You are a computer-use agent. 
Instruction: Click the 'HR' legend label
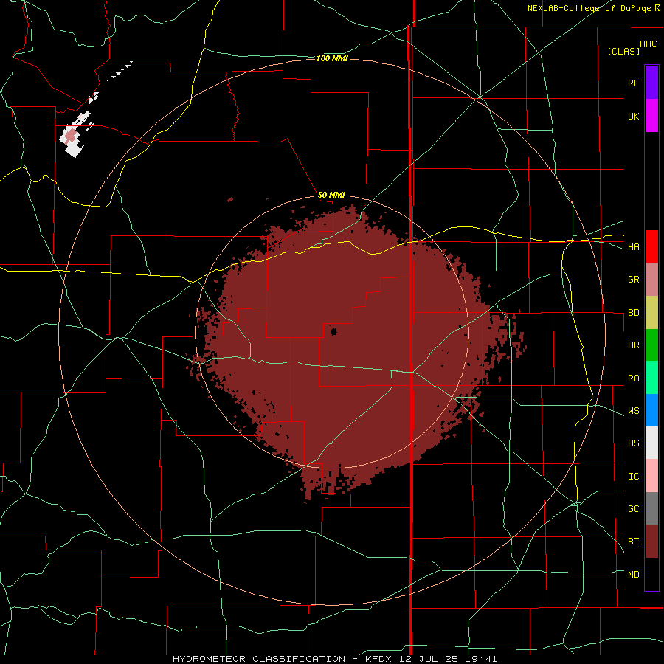(x=633, y=345)
